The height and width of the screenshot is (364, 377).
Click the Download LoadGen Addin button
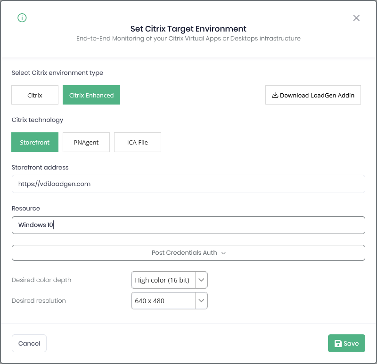click(313, 95)
